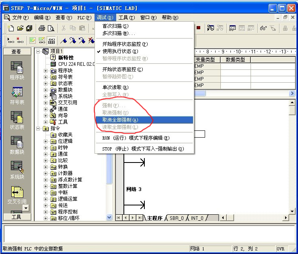Image resolution: width=298 pixels, height=254 pixels.
Task: Click the delete network icon with red X
Action: (20, 41)
